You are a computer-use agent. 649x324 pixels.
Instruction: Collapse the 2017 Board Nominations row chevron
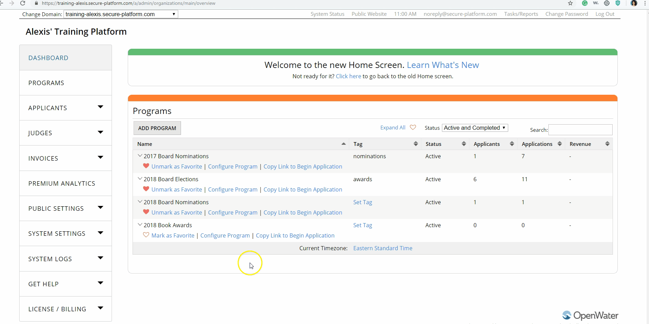140,156
